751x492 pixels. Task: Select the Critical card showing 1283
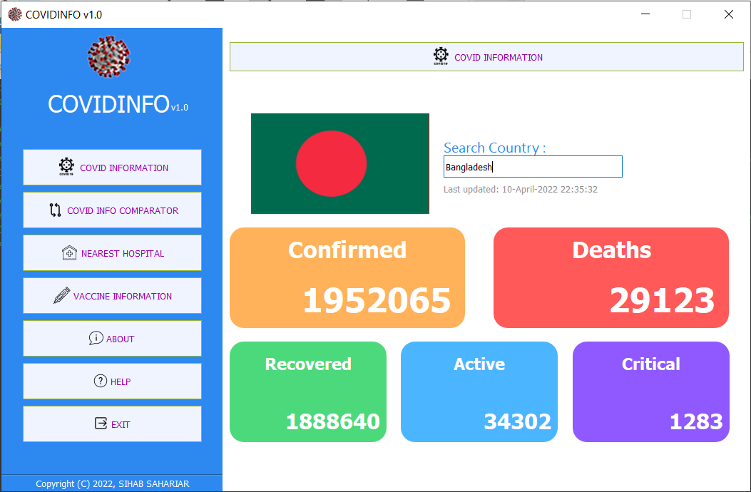click(x=651, y=392)
